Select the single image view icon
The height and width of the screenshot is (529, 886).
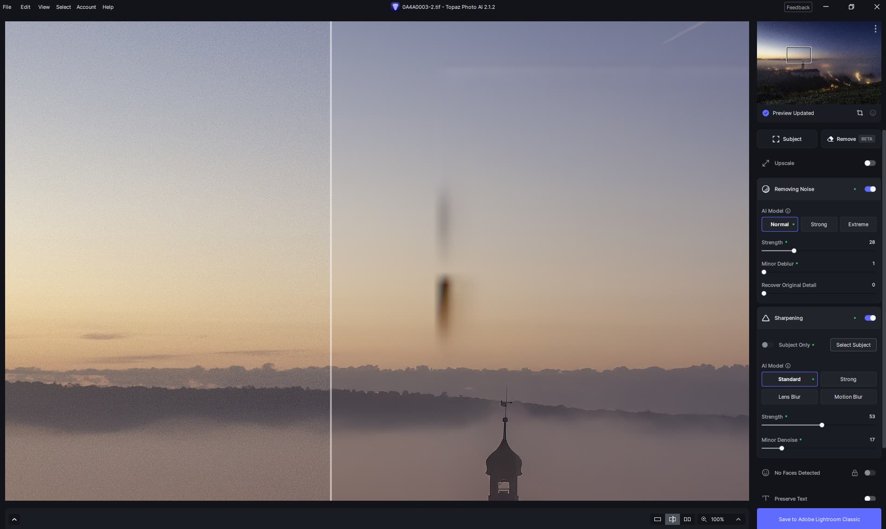[657, 519]
